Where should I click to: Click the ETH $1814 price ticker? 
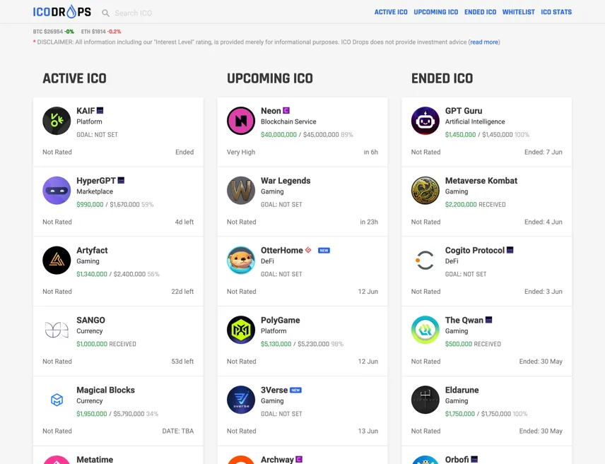click(x=101, y=32)
